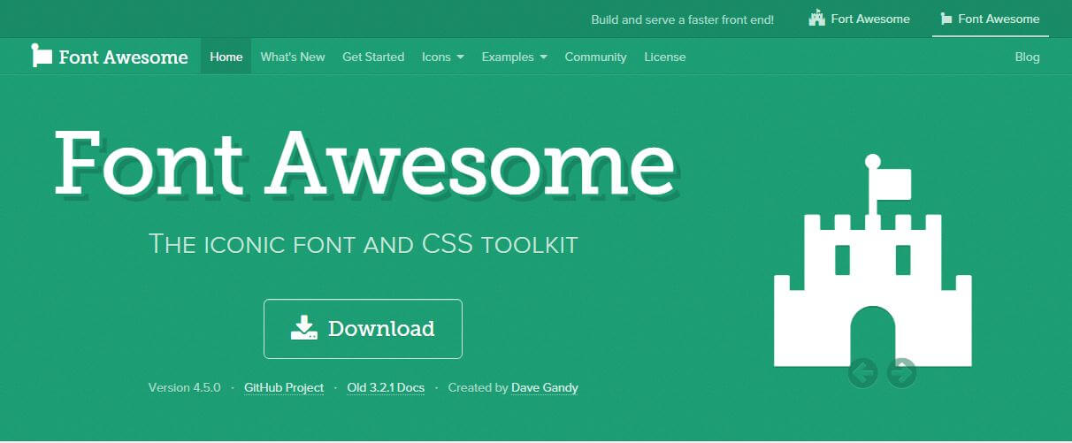Show previous carousel icon with left arrow

click(x=862, y=373)
